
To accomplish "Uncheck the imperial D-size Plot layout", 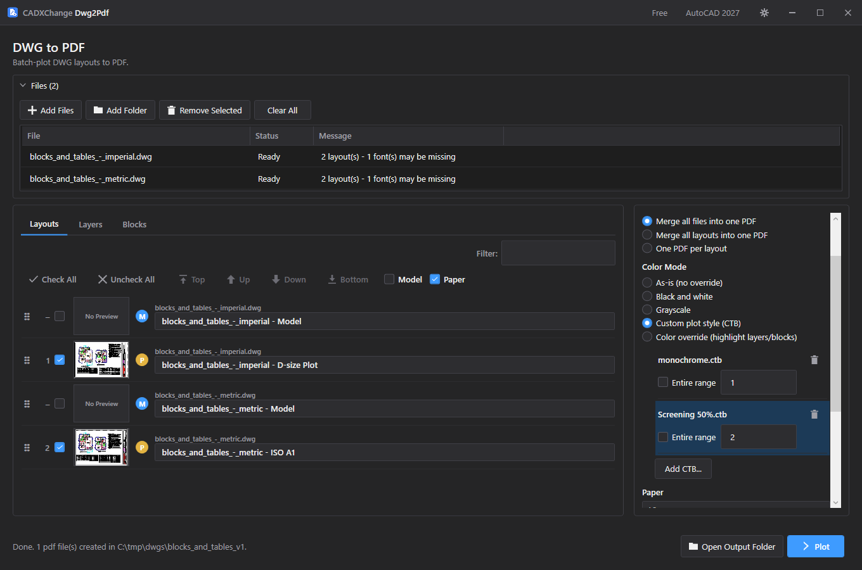I will 60,360.
